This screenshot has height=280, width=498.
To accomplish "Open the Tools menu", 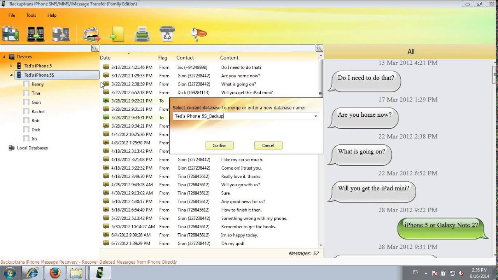I will click(31, 15).
